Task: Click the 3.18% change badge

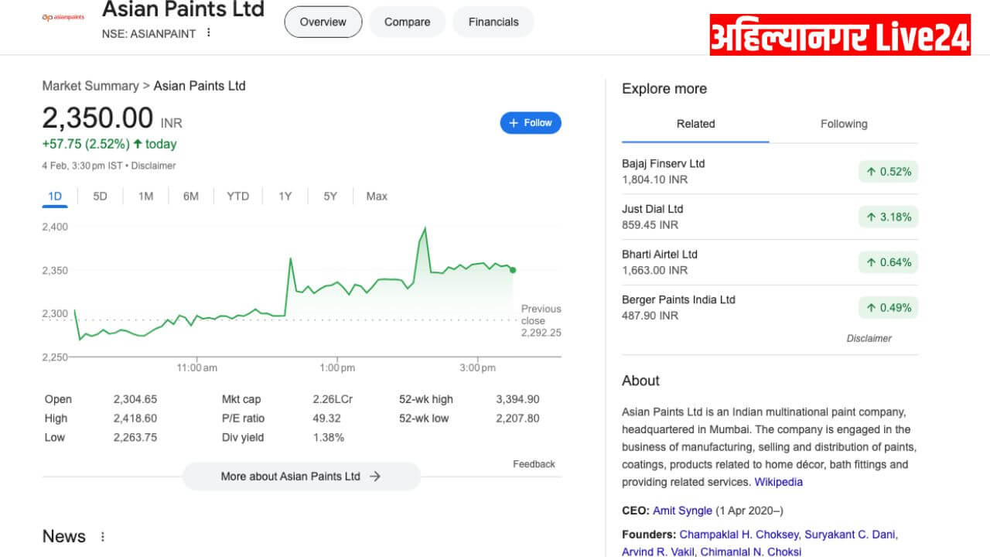Action: pos(888,217)
